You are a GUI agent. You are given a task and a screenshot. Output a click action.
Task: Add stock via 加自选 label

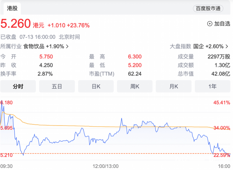[222, 24]
